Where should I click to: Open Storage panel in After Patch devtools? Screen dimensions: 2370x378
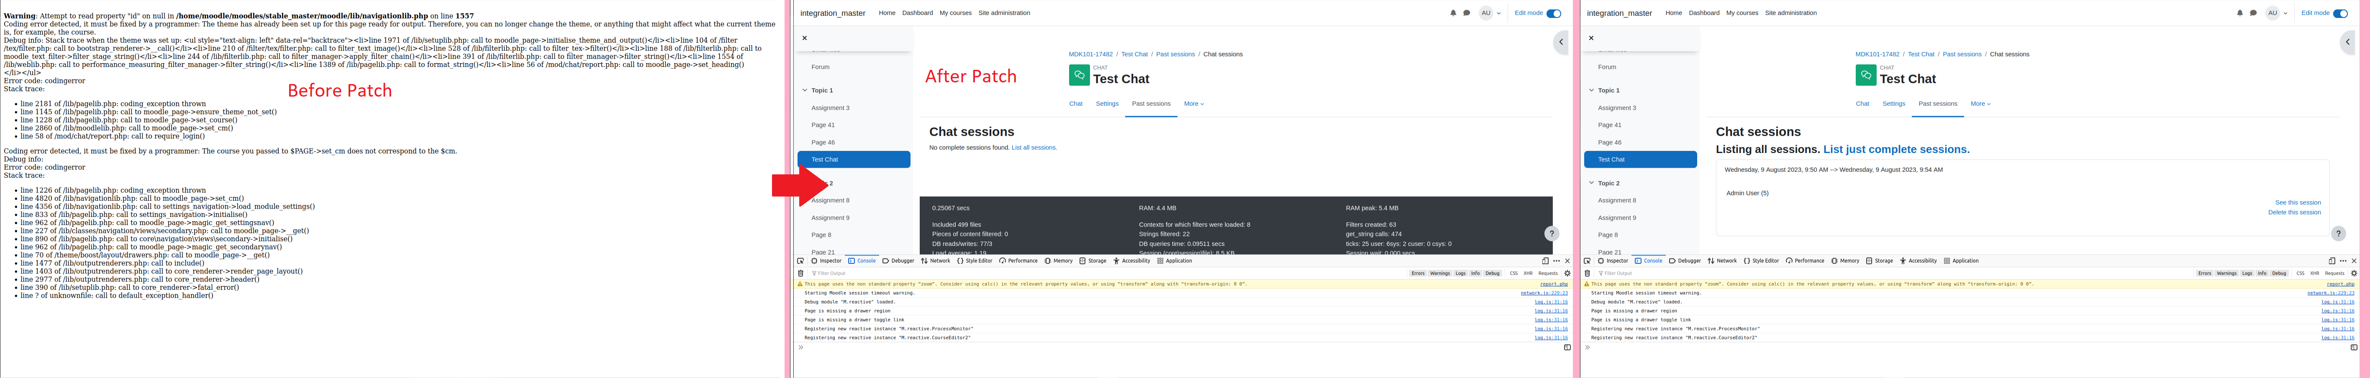coord(1093,261)
